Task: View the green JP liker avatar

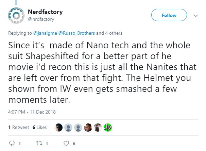Action: 108,127
